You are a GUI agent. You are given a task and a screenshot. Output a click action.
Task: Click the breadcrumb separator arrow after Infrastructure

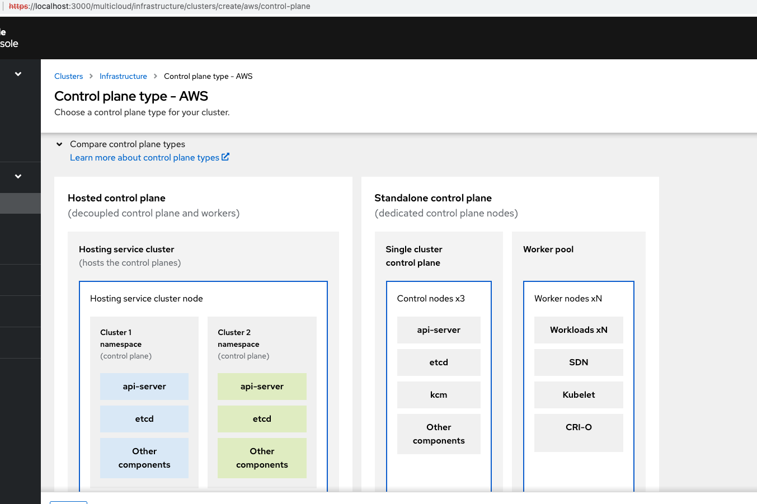pos(156,76)
